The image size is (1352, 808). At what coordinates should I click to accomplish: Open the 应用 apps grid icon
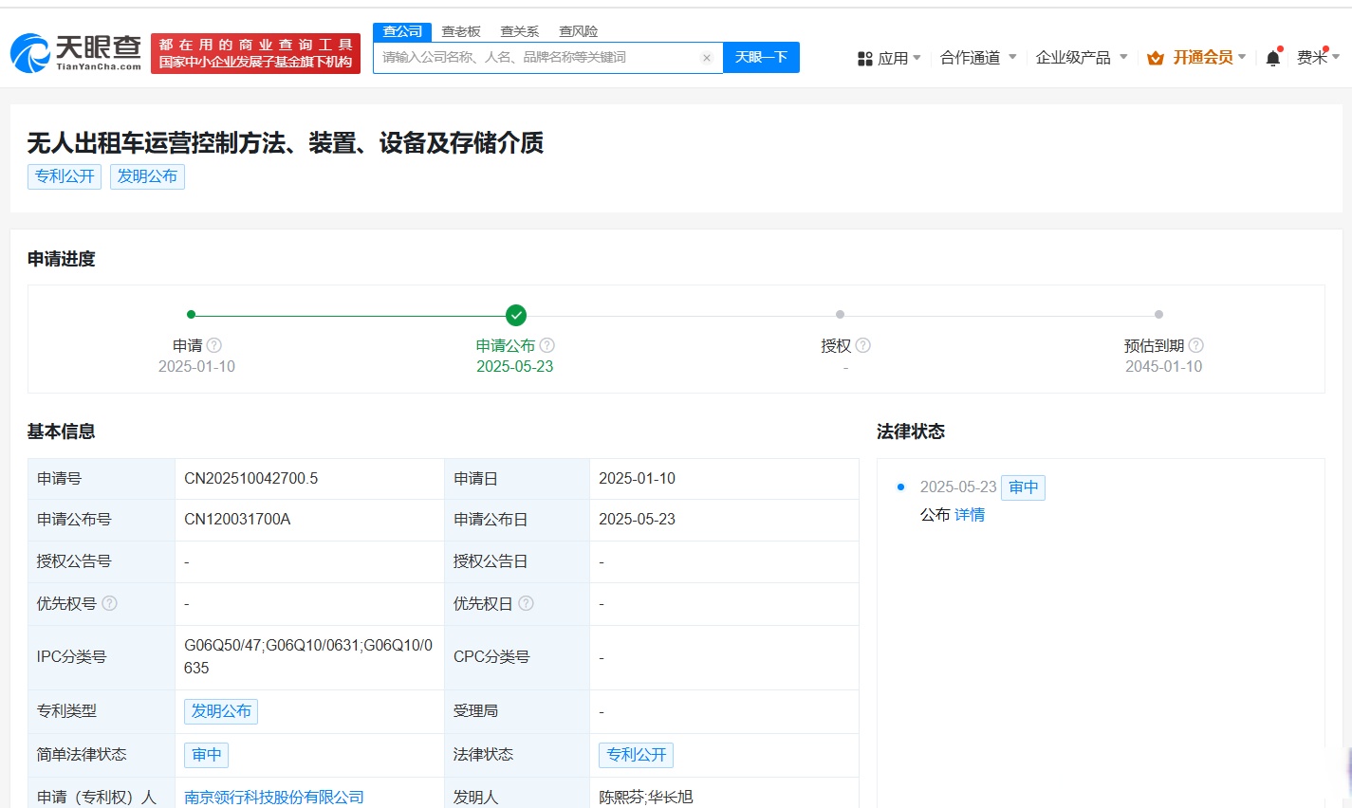(x=864, y=57)
